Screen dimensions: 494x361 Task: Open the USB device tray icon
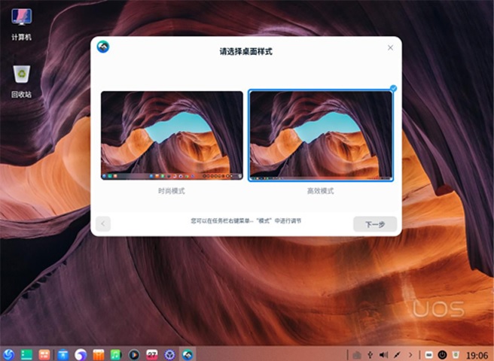click(x=370, y=355)
